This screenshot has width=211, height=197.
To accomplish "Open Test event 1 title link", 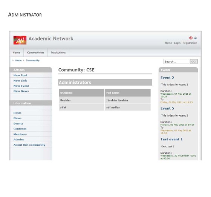I will coord(171,139).
